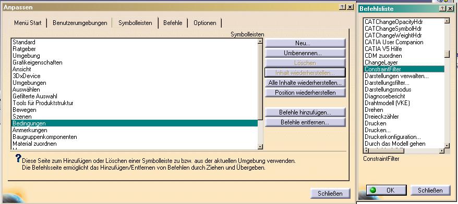Image resolution: width=458 pixels, height=204 pixels.
Task: Click Befehle entfernen... button
Action: 305,122
